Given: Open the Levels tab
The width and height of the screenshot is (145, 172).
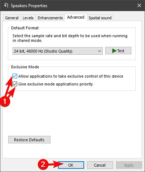Looking at the screenshot, I should tap(28, 18).
